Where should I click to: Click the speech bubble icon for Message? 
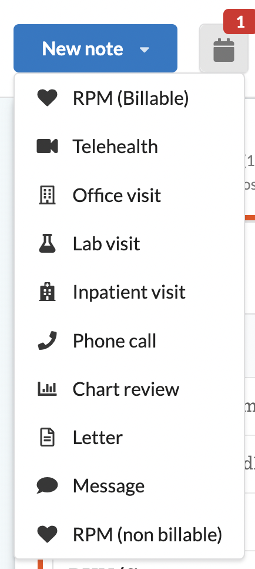click(x=47, y=485)
